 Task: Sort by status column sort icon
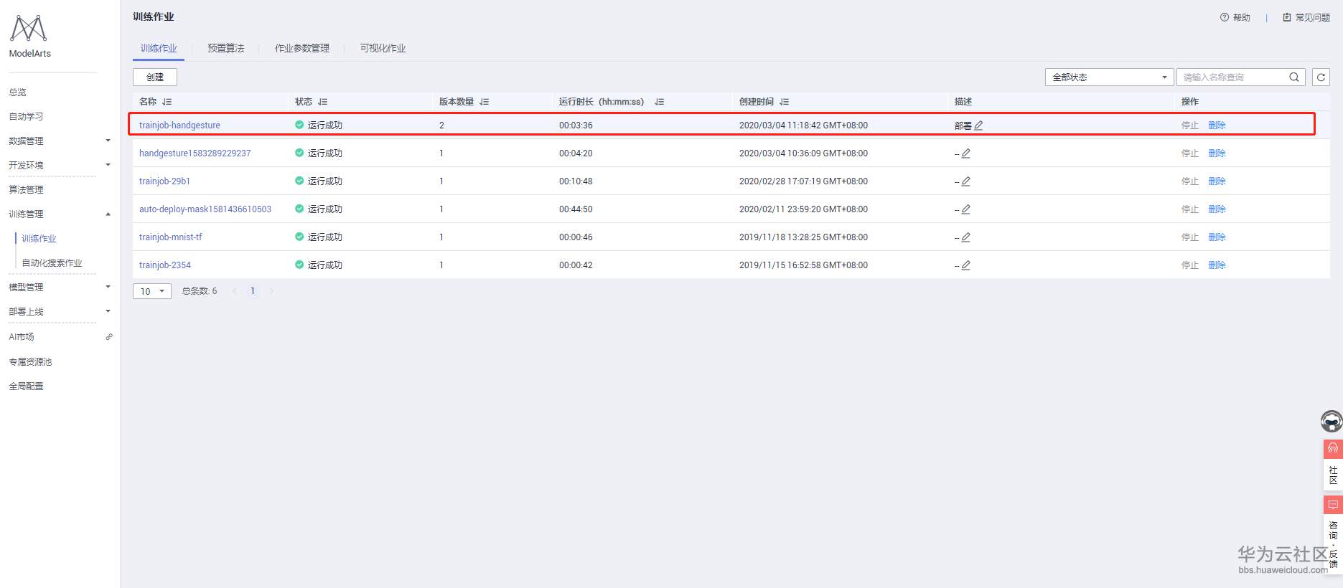(x=323, y=102)
